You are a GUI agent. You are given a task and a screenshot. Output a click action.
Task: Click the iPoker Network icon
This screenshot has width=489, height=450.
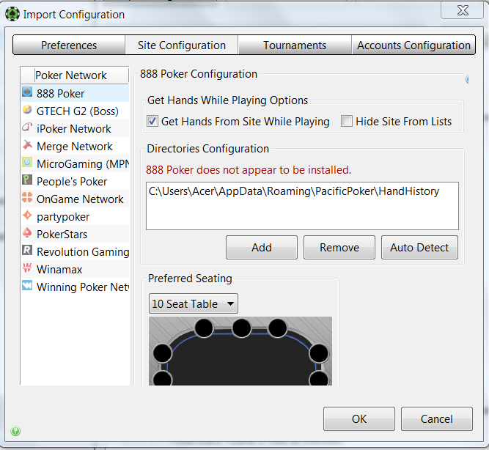(x=27, y=128)
